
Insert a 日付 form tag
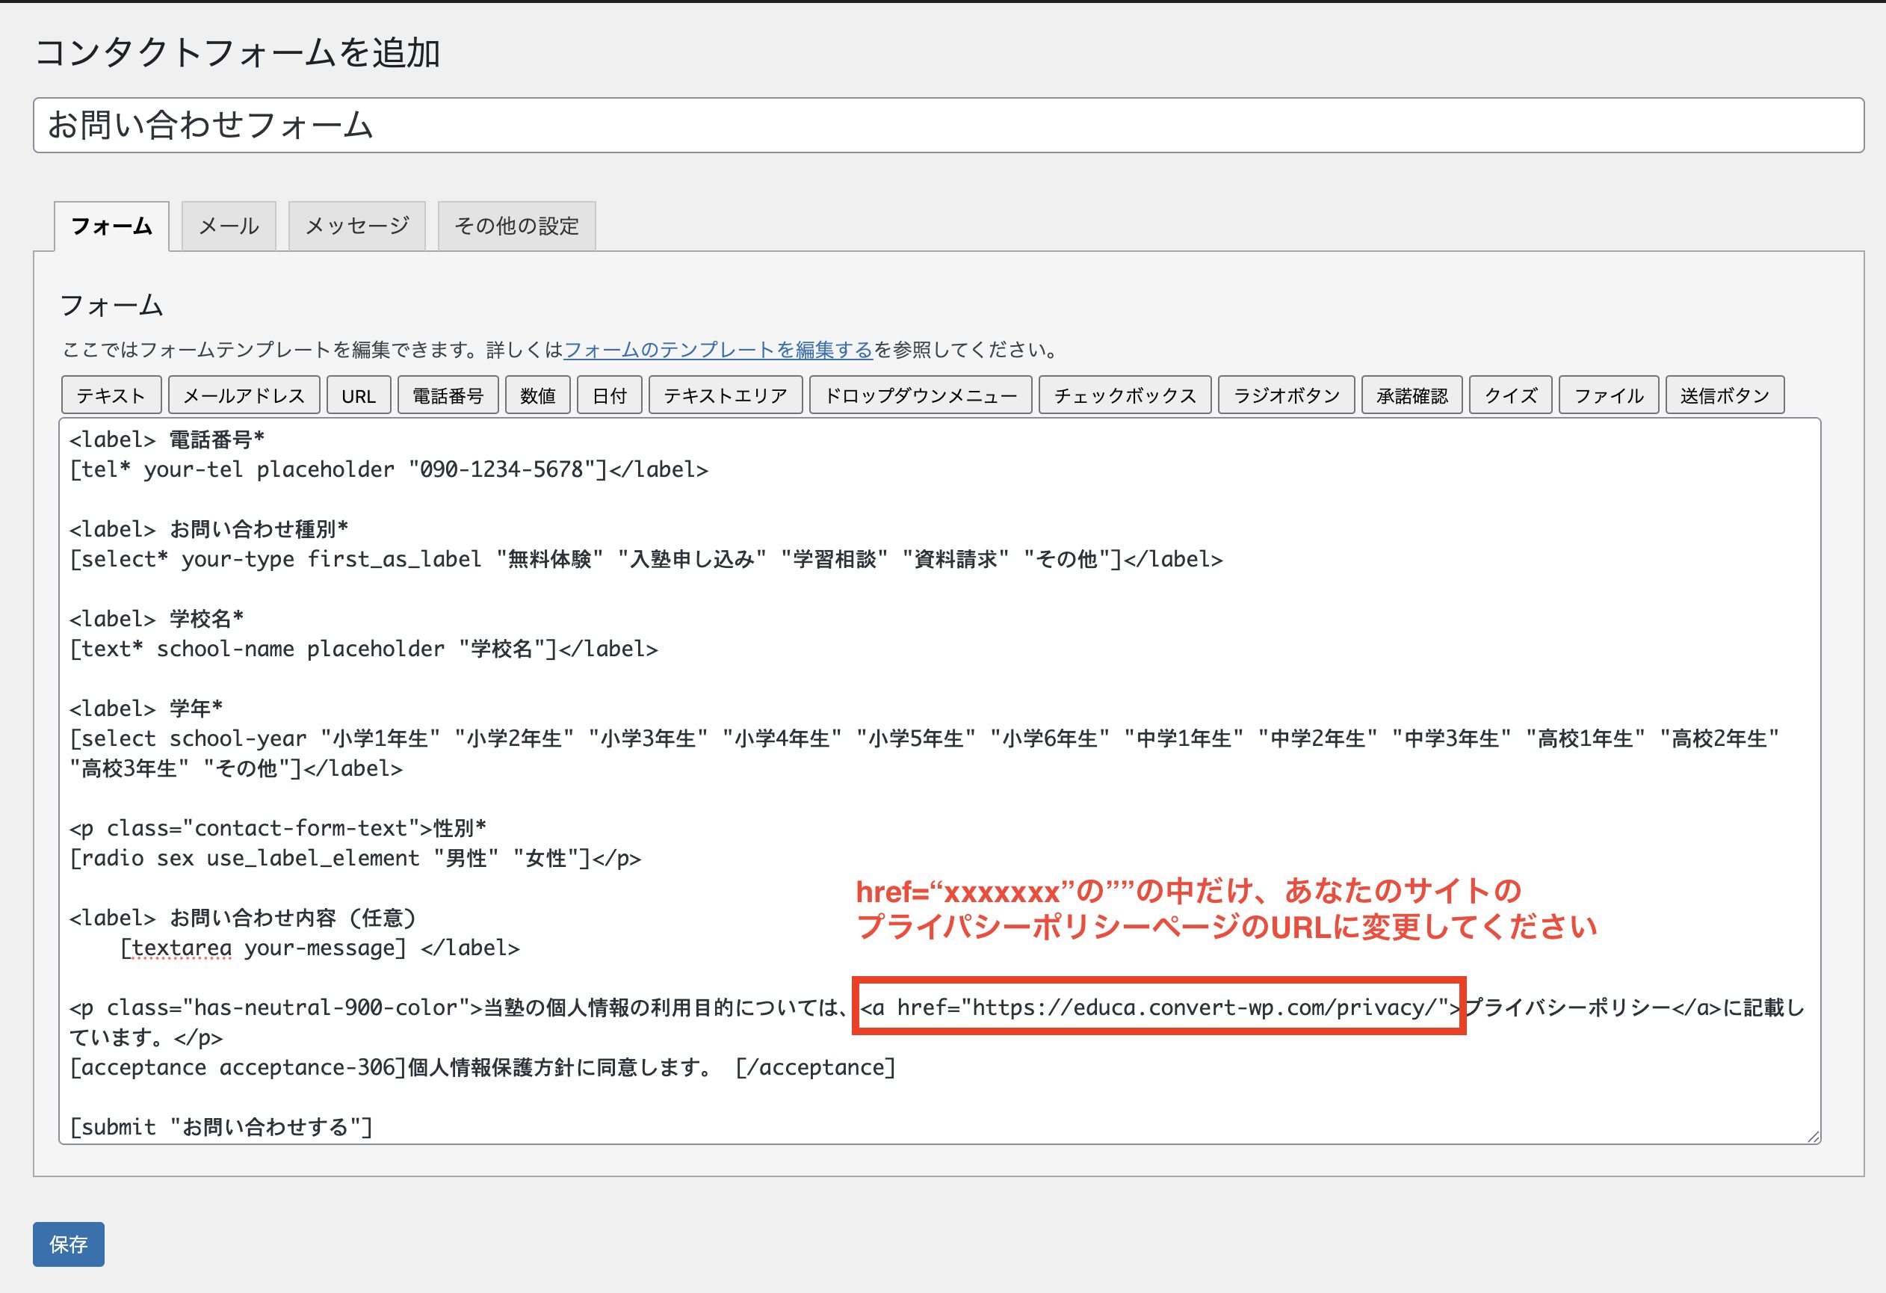point(609,395)
